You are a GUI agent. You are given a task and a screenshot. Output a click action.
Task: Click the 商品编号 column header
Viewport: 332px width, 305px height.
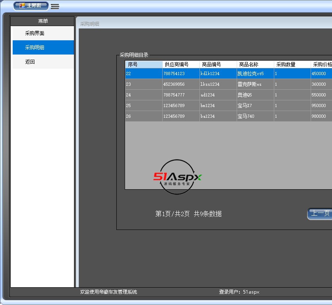218,64
